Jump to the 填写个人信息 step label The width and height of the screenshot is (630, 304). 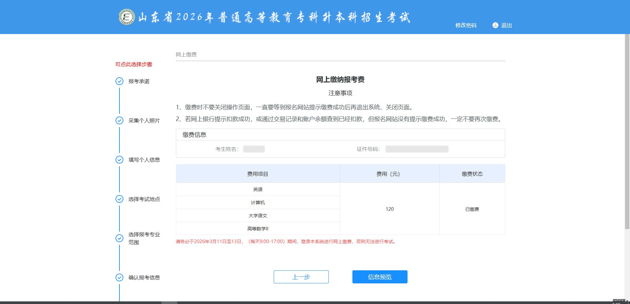[144, 160]
